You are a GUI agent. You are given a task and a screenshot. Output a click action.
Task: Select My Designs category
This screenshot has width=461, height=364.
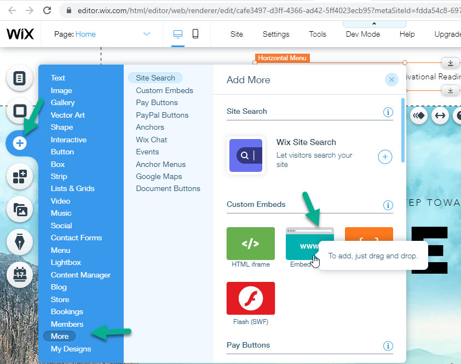click(71, 349)
